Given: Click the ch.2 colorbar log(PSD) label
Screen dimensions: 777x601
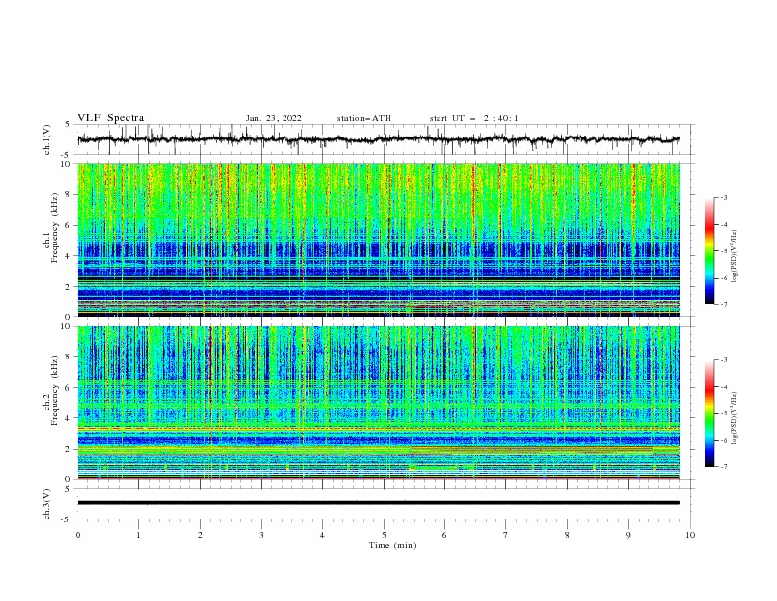Looking at the screenshot, I should [735, 417].
